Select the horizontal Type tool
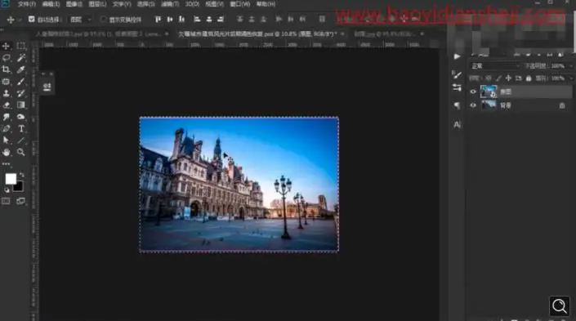The width and height of the screenshot is (576, 321). [x=21, y=128]
